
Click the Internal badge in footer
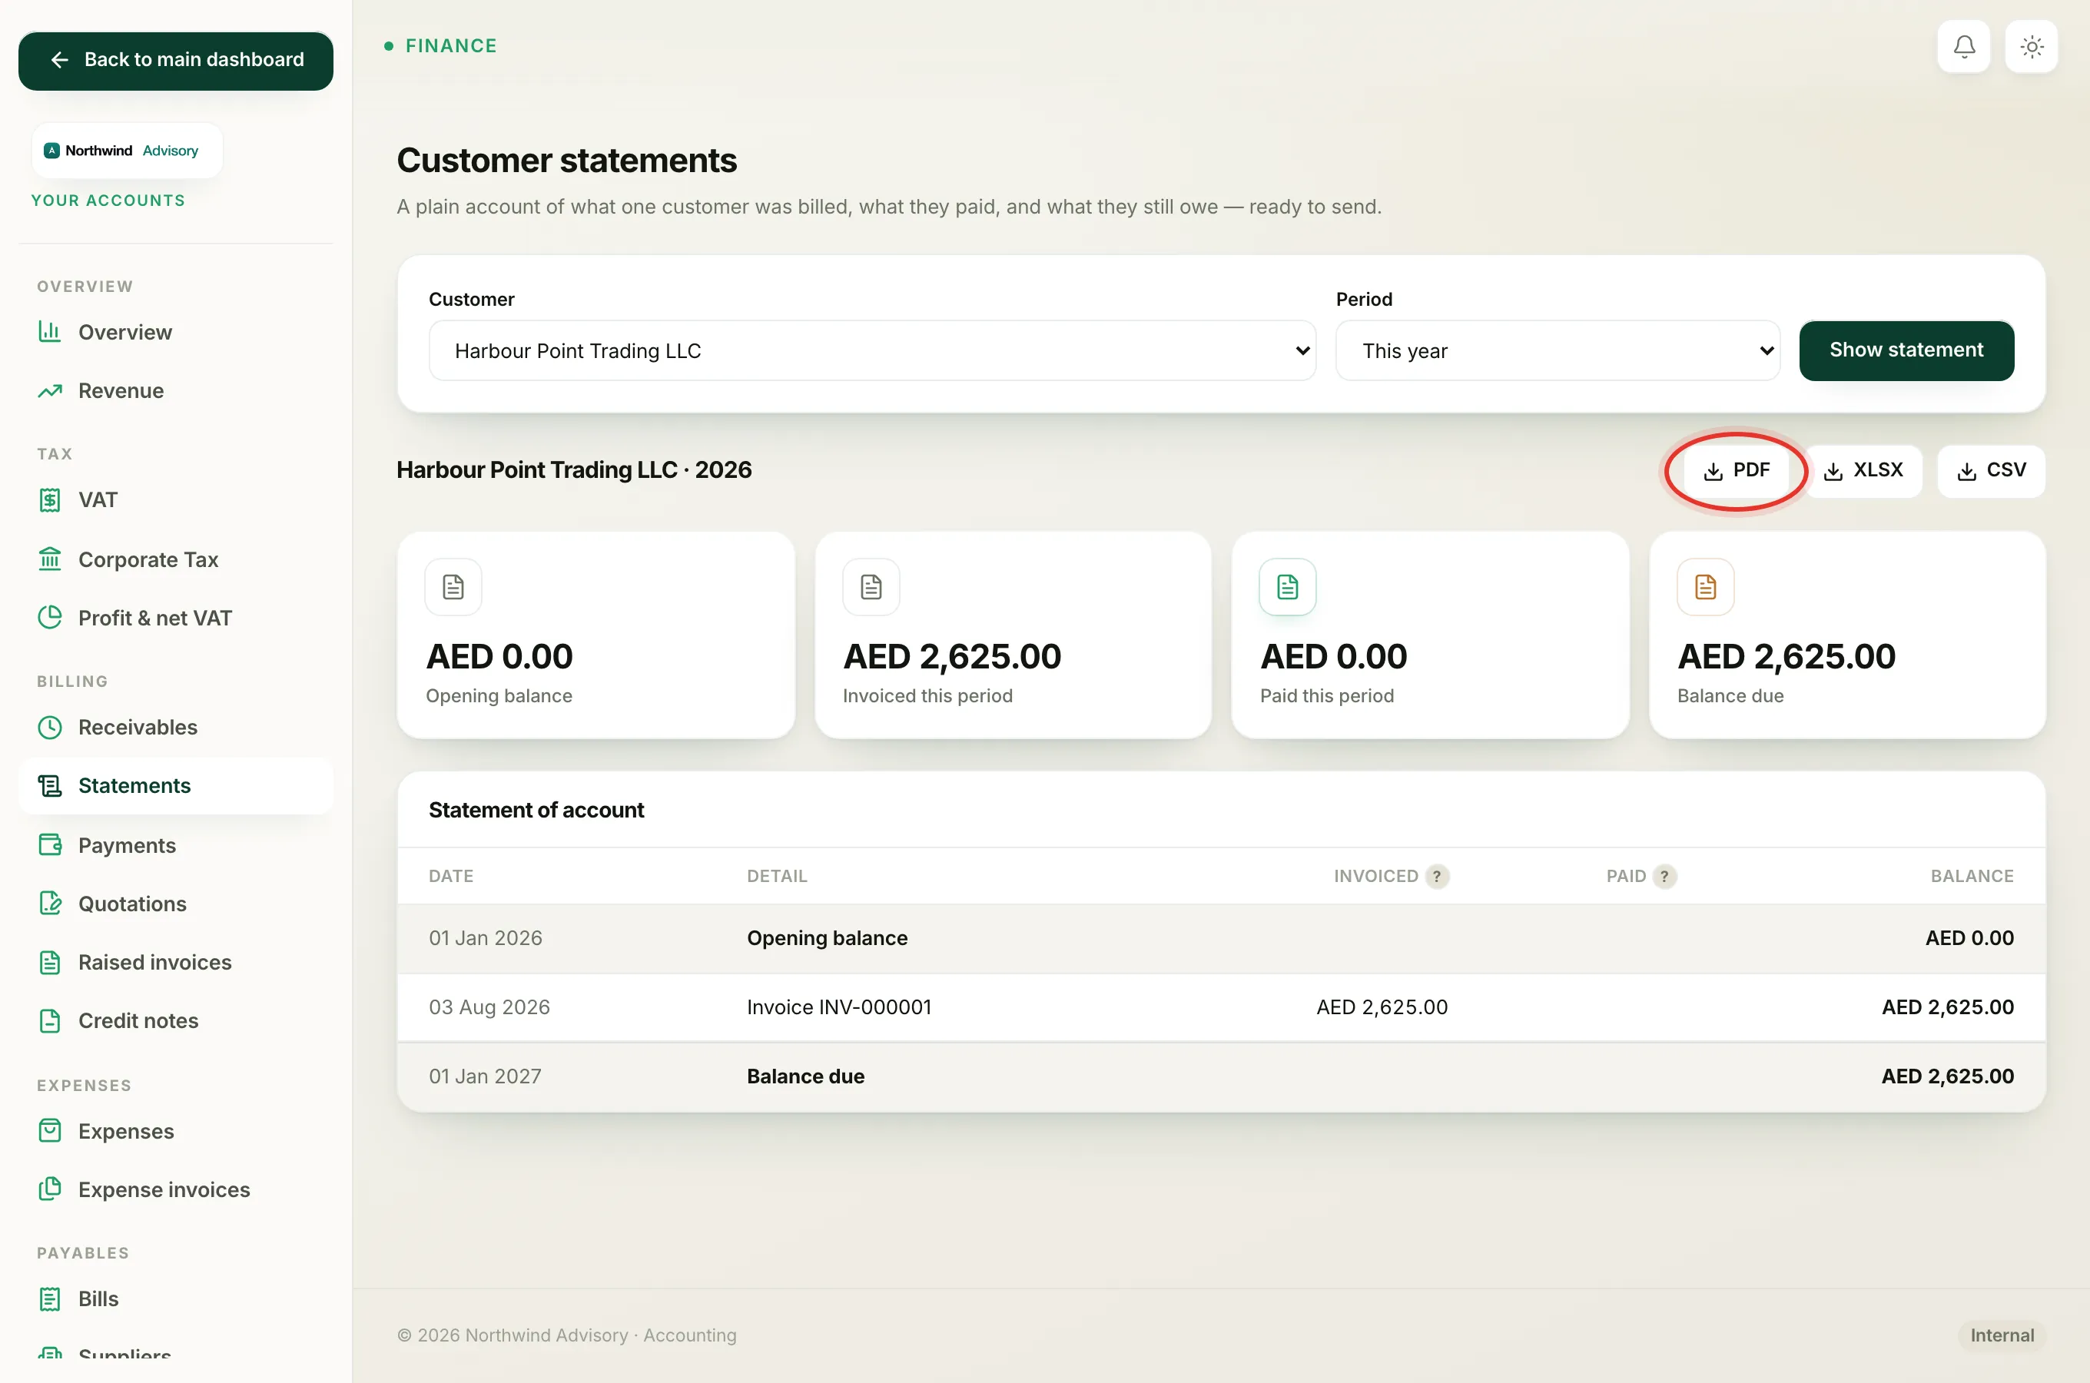(2002, 1335)
